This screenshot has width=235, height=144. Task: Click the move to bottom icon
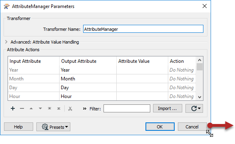click(x=59, y=108)
